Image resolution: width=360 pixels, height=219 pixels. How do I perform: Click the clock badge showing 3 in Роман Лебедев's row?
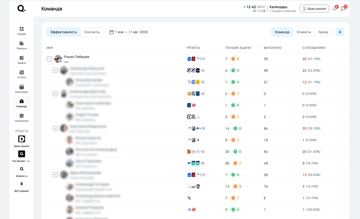(235, 59)
